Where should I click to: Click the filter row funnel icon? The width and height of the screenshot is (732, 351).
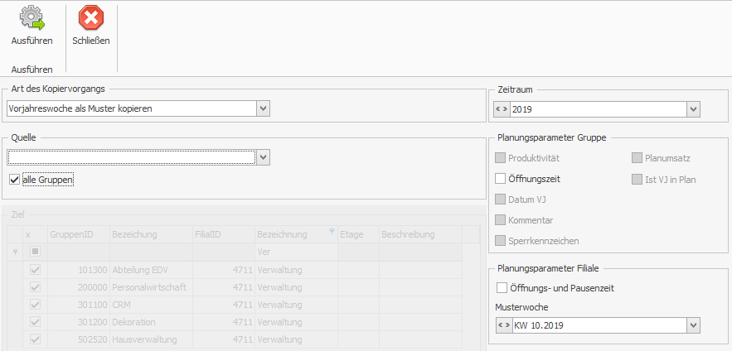click(x=14, y=251)
